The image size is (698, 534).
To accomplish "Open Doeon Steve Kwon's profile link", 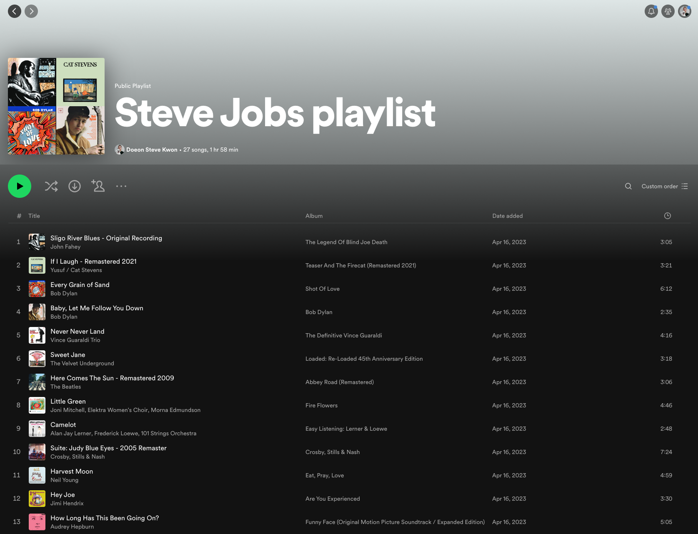I will tap(152, 150).
